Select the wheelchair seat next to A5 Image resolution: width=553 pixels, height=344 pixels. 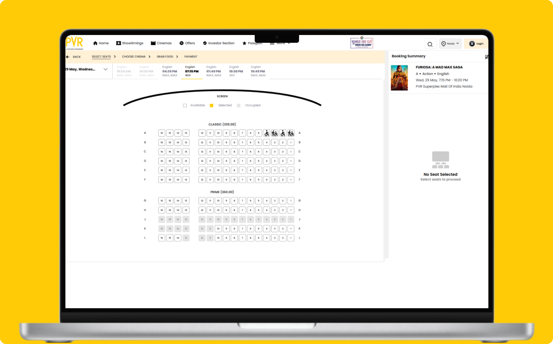[x=267, y=133]
